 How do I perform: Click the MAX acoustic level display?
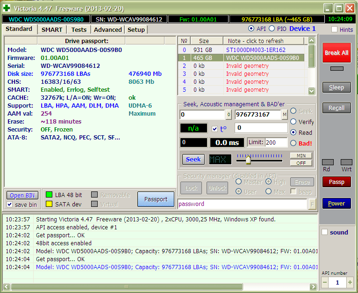pos(220,159)
